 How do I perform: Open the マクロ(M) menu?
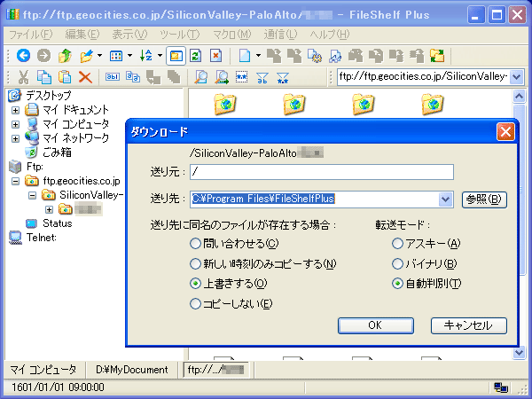[231, 35]
